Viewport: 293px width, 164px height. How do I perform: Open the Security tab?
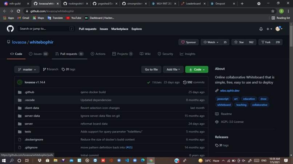click(165, 54)
